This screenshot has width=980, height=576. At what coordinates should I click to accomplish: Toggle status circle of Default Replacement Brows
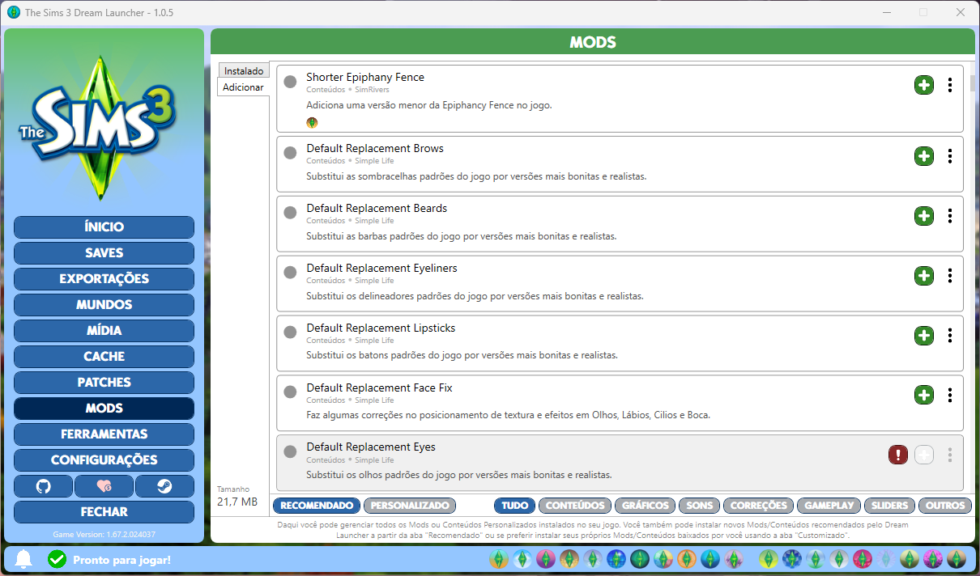point(290,153)
